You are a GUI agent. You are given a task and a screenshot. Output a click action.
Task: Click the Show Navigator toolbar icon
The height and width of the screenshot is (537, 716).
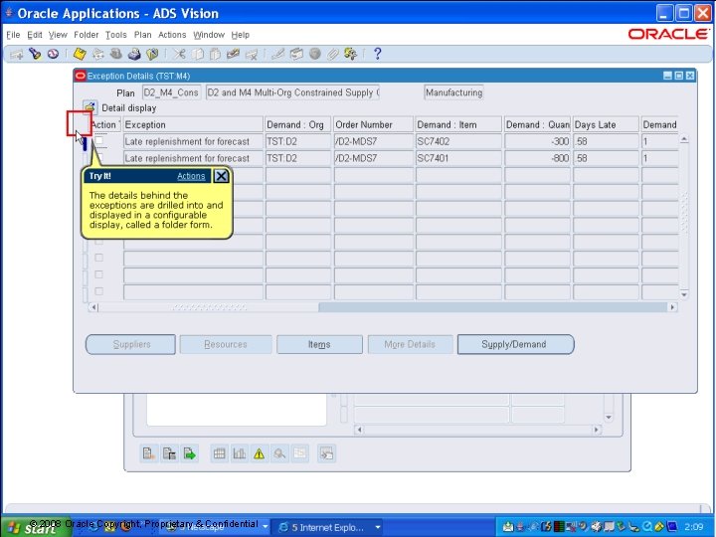[x=53, y=55]
